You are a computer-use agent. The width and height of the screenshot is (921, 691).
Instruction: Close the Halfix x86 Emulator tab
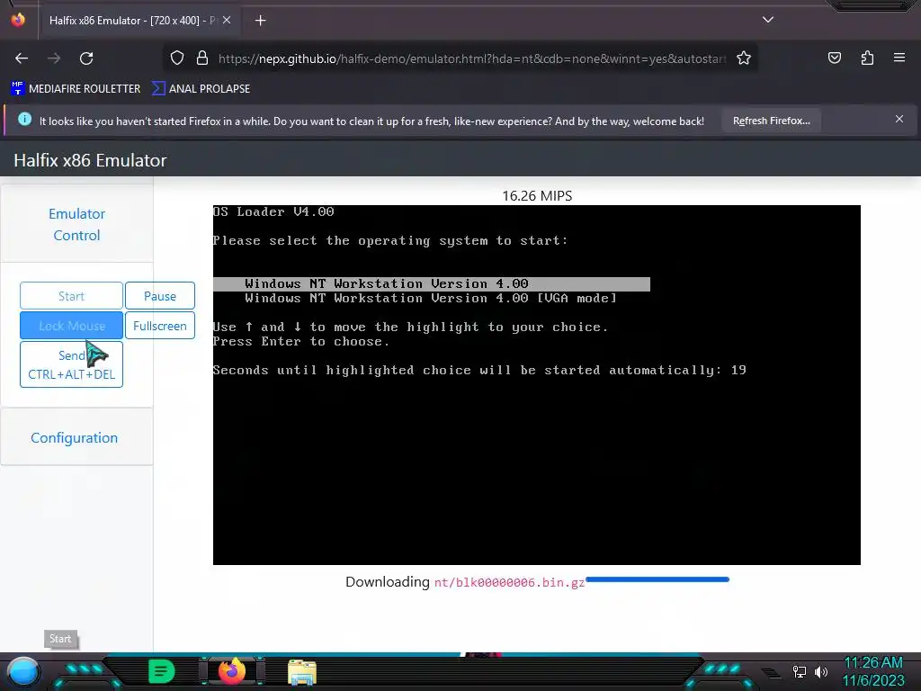point(227,20)
